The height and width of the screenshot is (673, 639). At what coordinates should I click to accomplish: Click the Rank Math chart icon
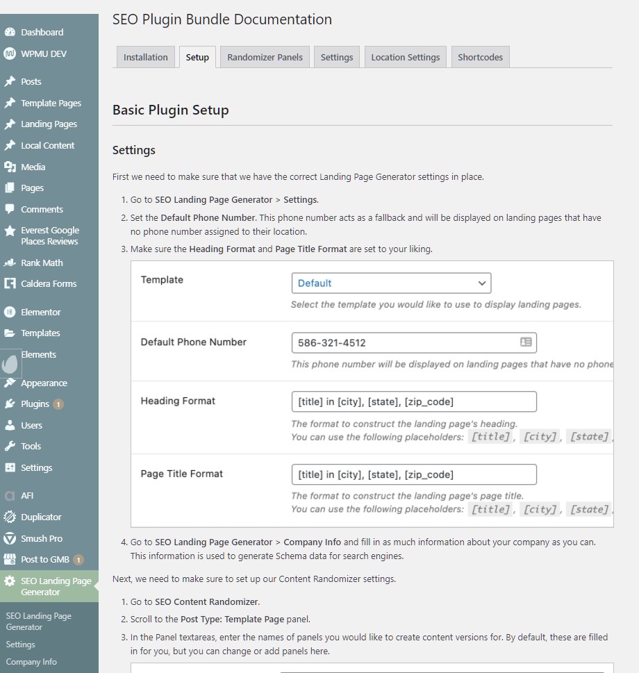[x=10, y=263]
